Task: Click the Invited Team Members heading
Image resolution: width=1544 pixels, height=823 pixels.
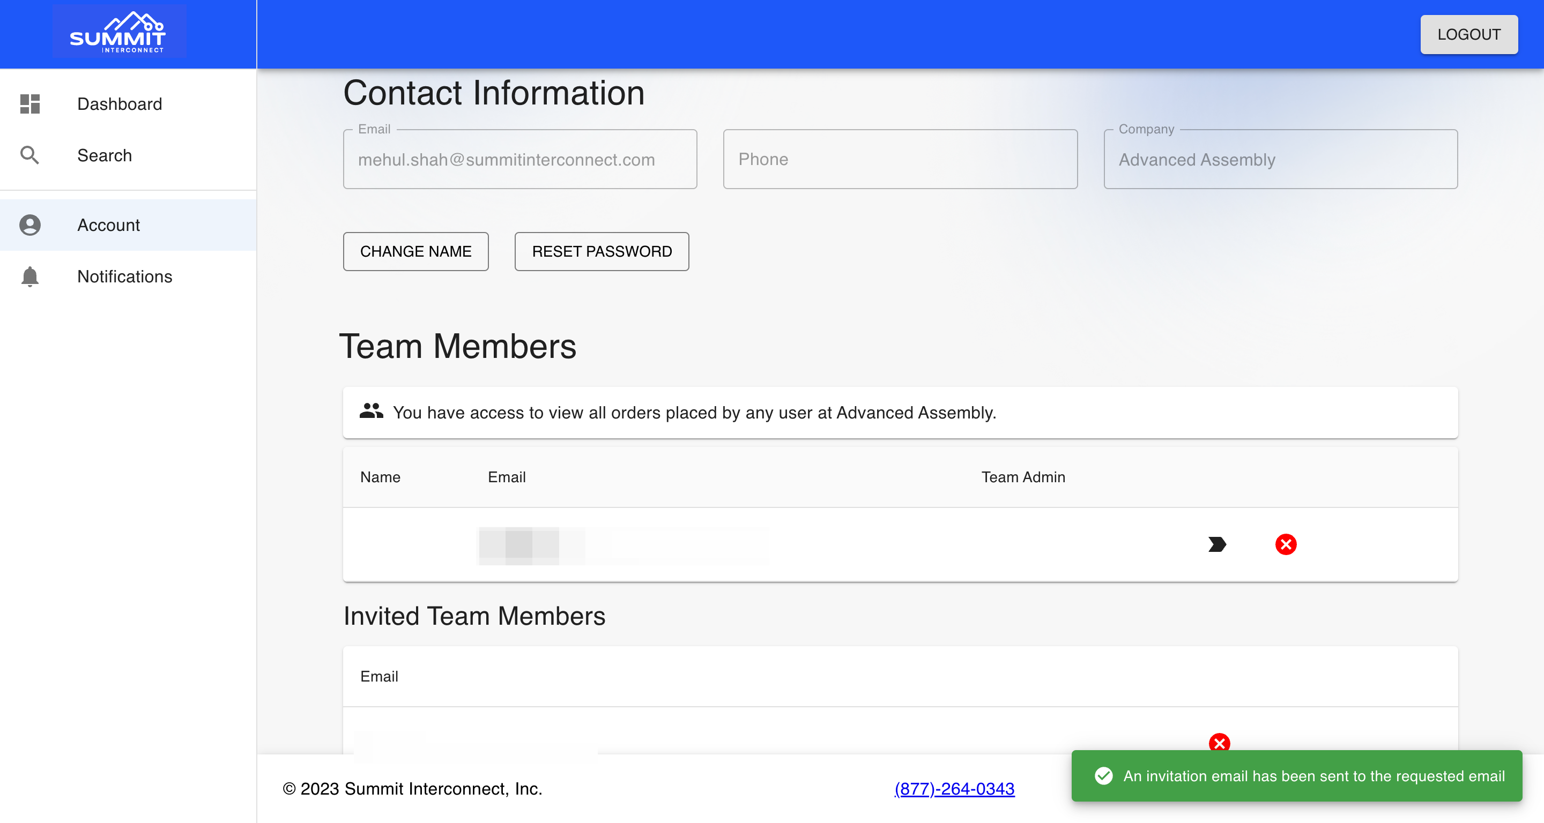Action: (474, 616)
